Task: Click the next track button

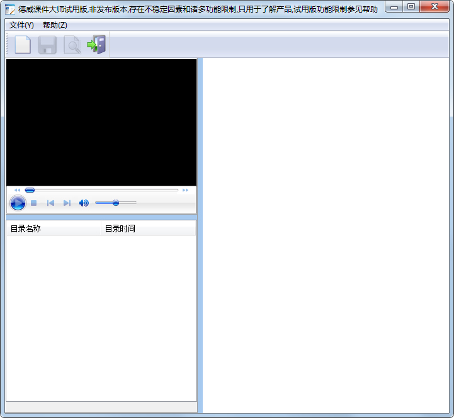Action: point(67,203)
